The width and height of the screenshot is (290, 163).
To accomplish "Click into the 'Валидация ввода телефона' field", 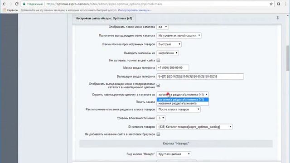I will coord(200,77).
